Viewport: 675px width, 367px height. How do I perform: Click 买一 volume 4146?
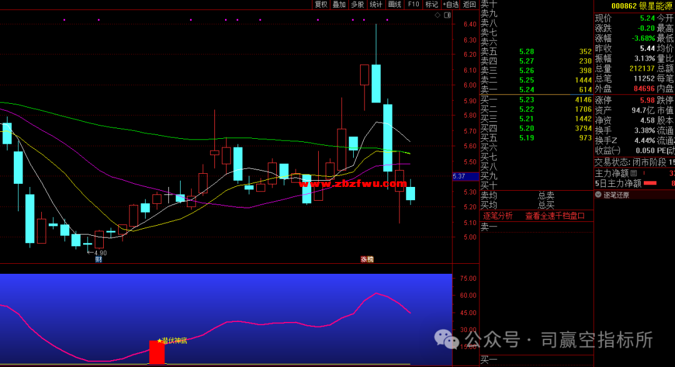coord(583,100)
